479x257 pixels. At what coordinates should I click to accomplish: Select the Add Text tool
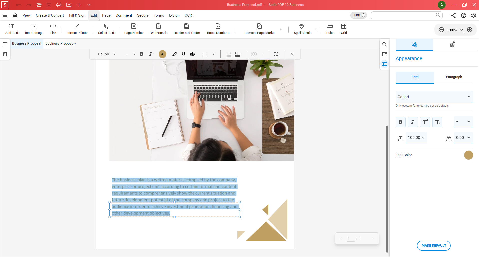[12, 29]
